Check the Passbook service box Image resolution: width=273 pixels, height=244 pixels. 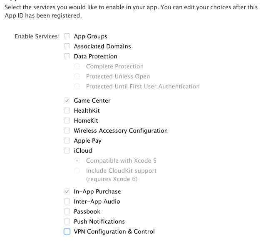point(67,211)
